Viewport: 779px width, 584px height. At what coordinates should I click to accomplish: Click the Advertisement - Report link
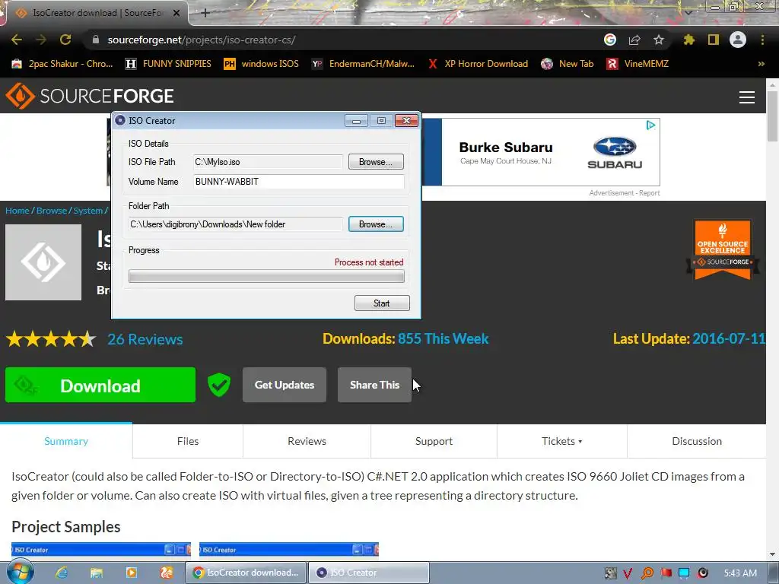coord(625,192)
